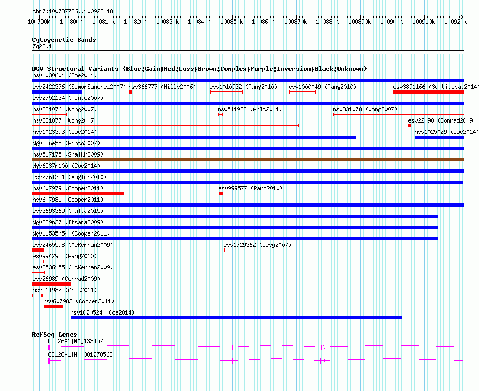The height and width of the screenshot is (391, 479).
Task: Select the nsv511983 (Arlt2011) red bracket glyph
Action: (x=220, y=115)
